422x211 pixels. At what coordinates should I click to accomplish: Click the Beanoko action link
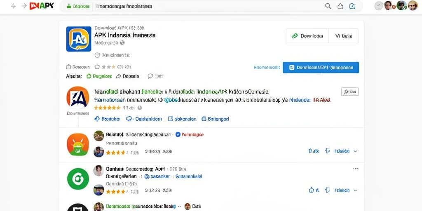tap(107, 119)
